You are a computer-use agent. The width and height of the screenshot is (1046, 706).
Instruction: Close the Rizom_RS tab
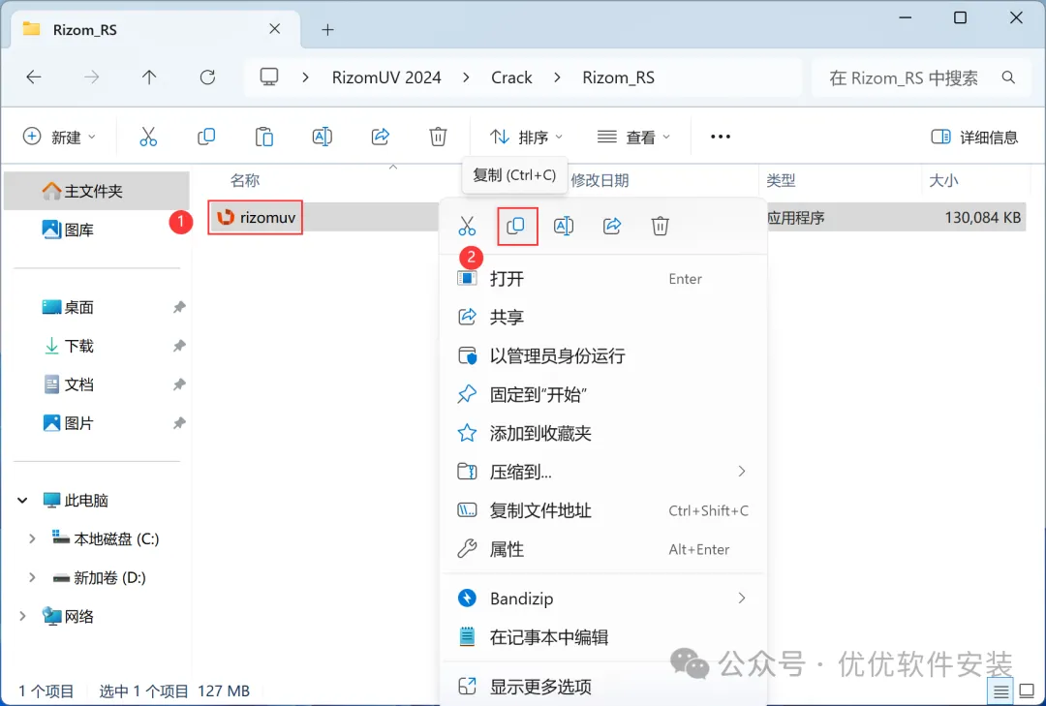[274, 29]
